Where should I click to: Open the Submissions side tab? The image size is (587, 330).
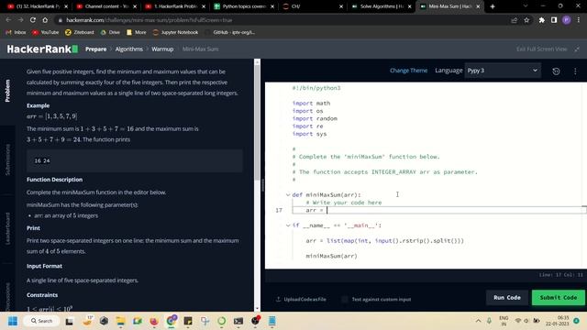[7, 159]
